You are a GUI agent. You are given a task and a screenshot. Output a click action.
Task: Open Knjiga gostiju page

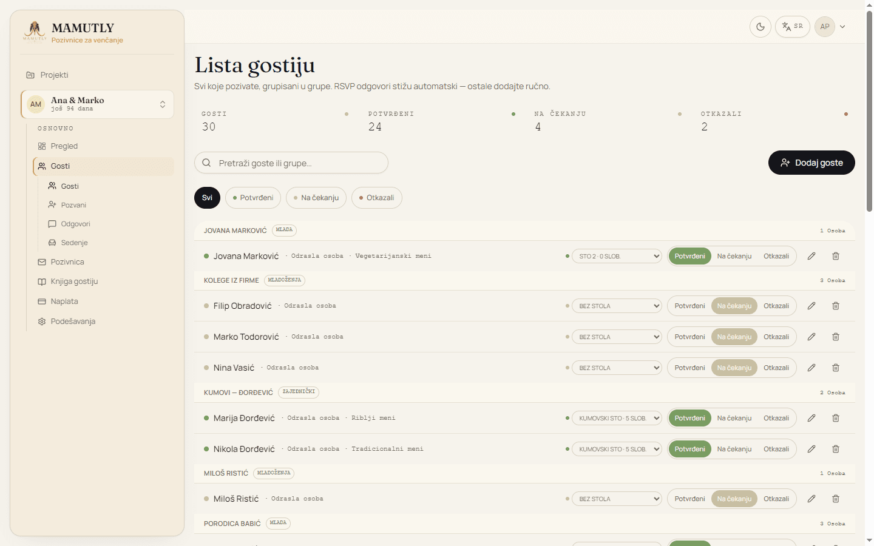click(x=103, y=281)
